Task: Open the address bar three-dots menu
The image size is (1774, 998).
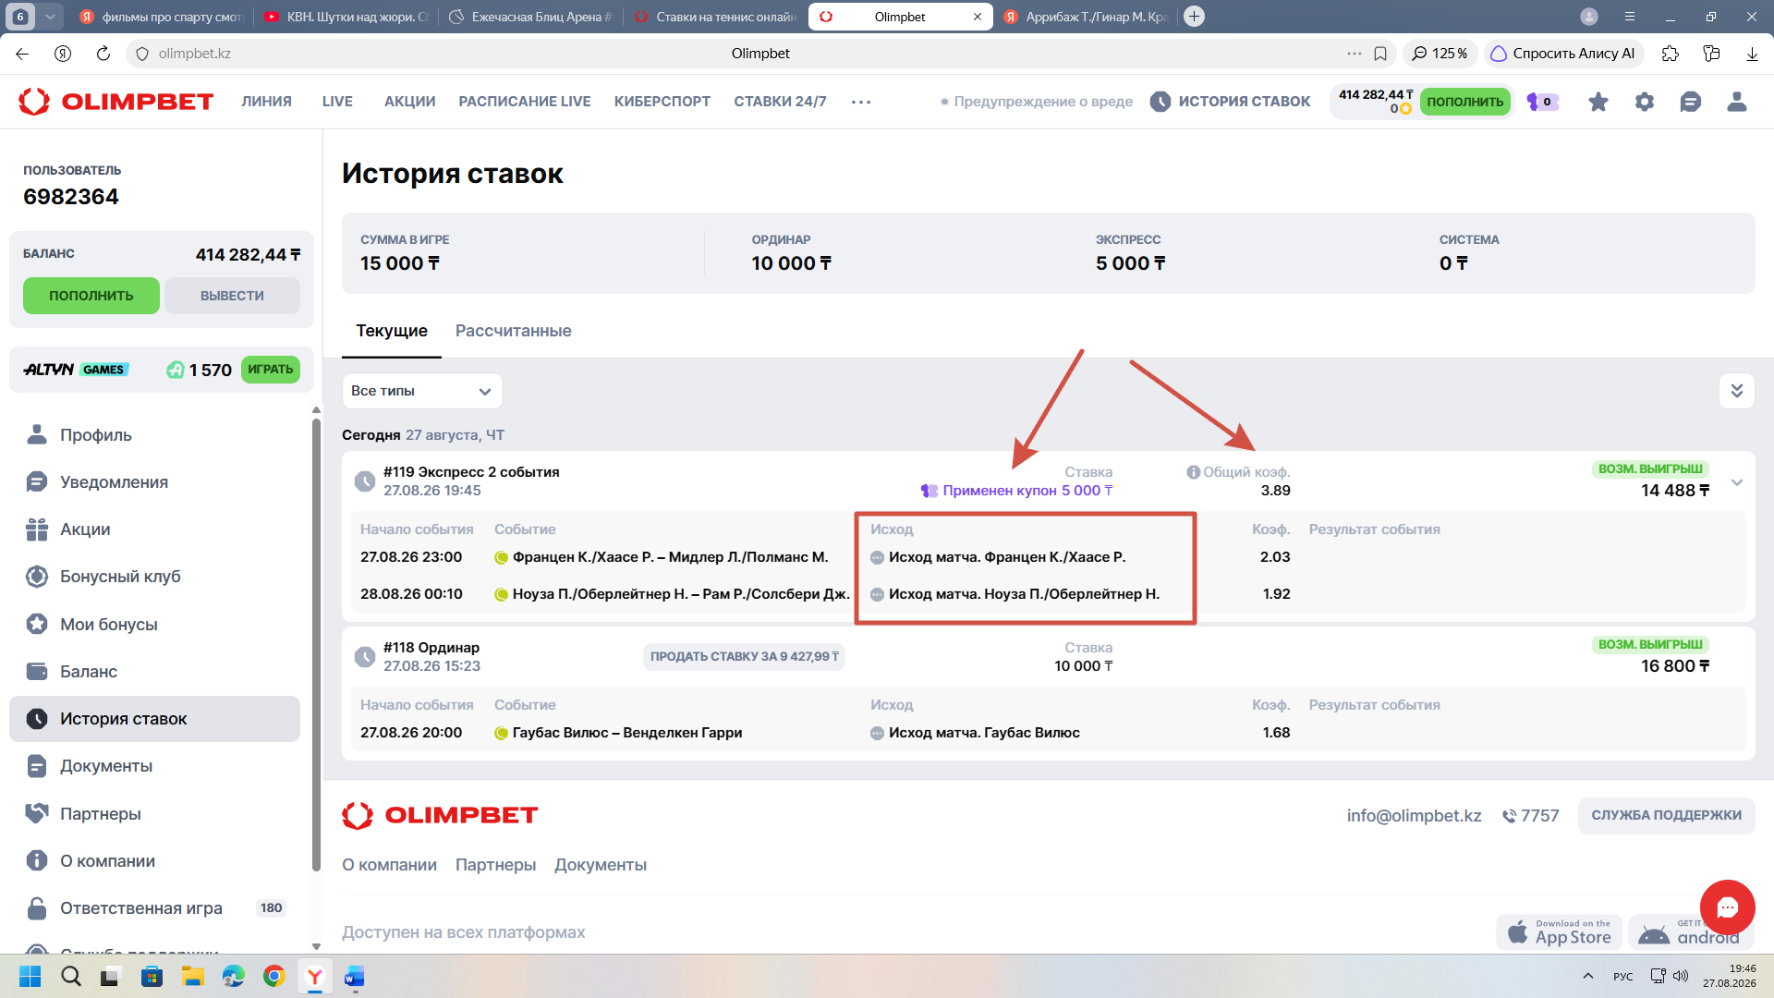Action: tap(1355, 54)
